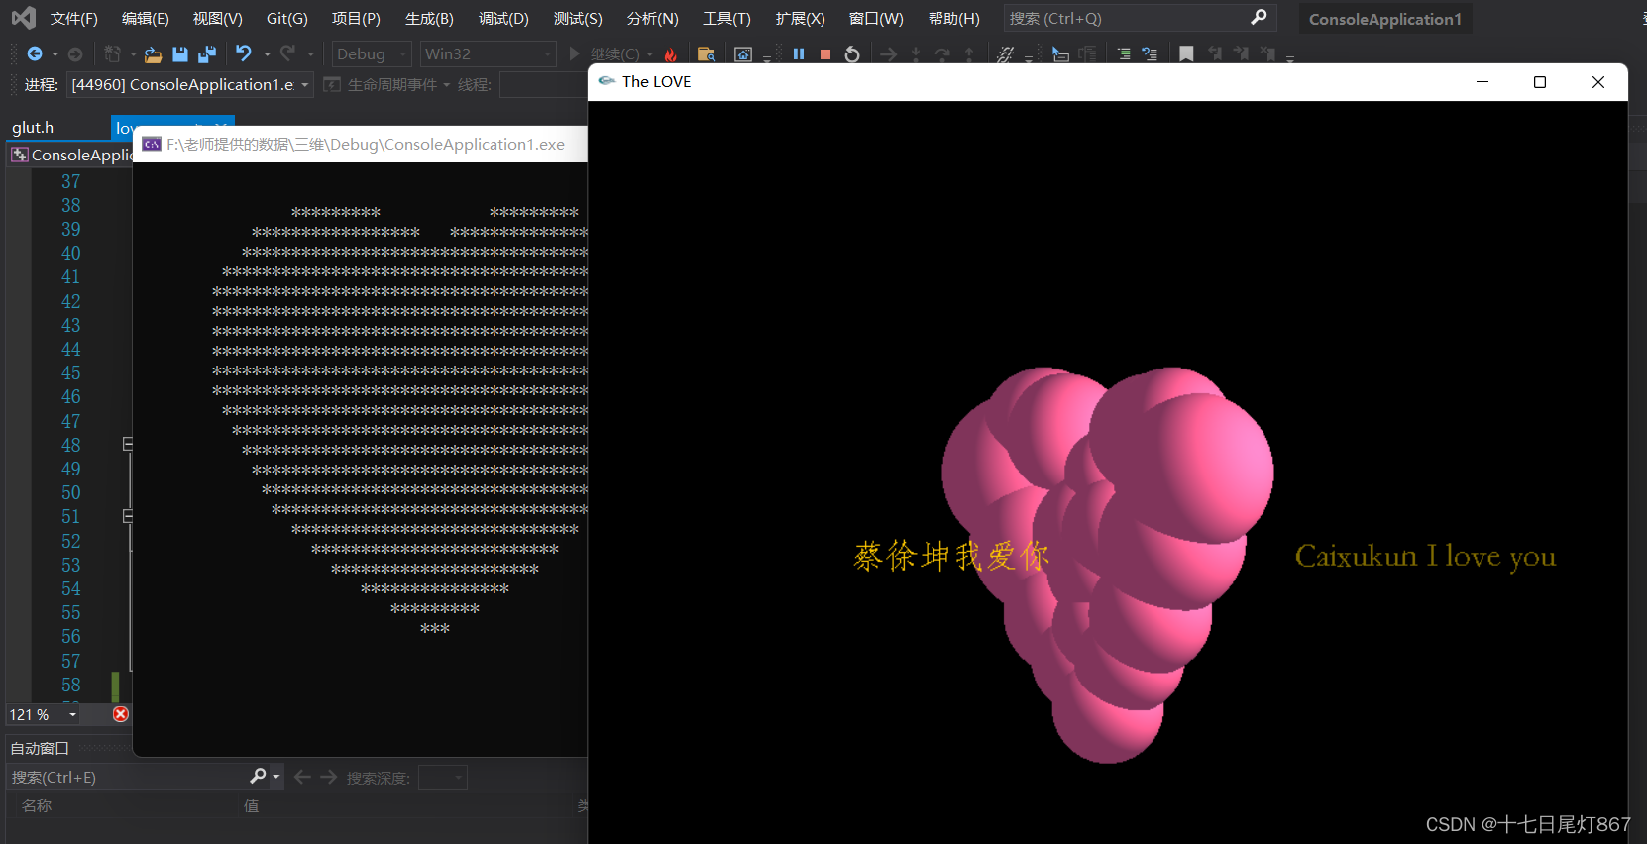Image resolution: width=1647 pixels, height=844 pixels.
Task: Open the 帮助(H) menu
Action: [954, 18]
